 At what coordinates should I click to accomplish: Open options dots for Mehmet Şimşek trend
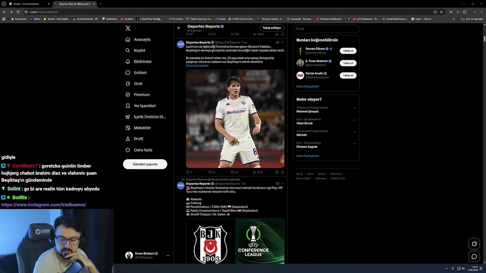pyautogui.click(x=355, y=108)
